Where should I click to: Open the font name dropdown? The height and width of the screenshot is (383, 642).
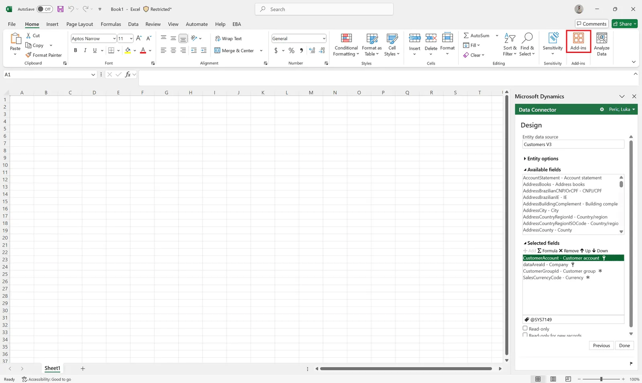pyautogui.click(x=114, y=39)
